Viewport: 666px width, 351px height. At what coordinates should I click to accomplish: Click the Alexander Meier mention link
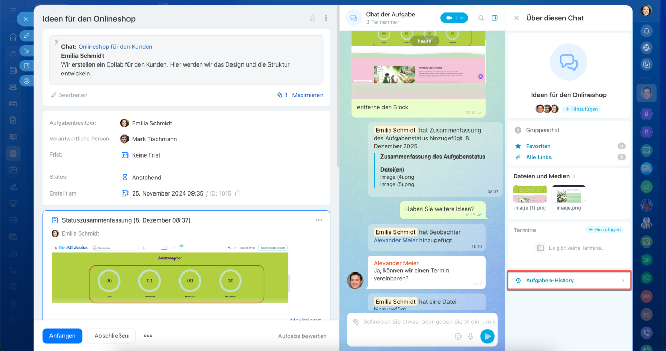click(x=395, y=240)
